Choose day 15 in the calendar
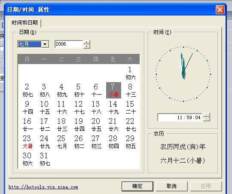Image resolution: width=232 pixels, height=194 pixels. [131, 108]
